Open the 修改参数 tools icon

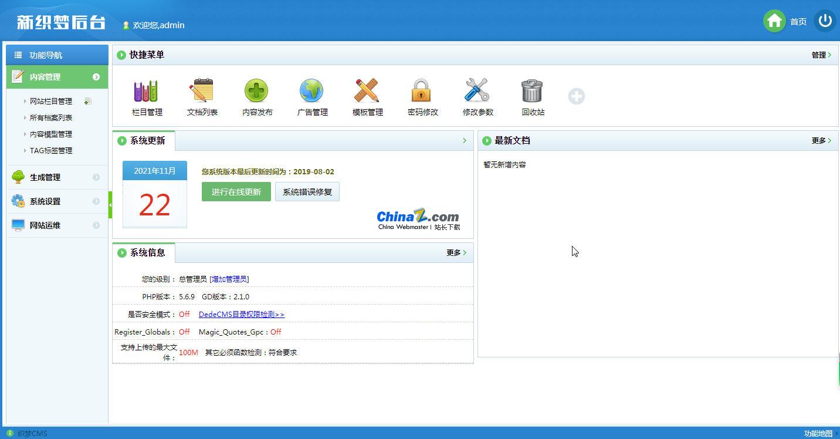[x=477, y=91]
